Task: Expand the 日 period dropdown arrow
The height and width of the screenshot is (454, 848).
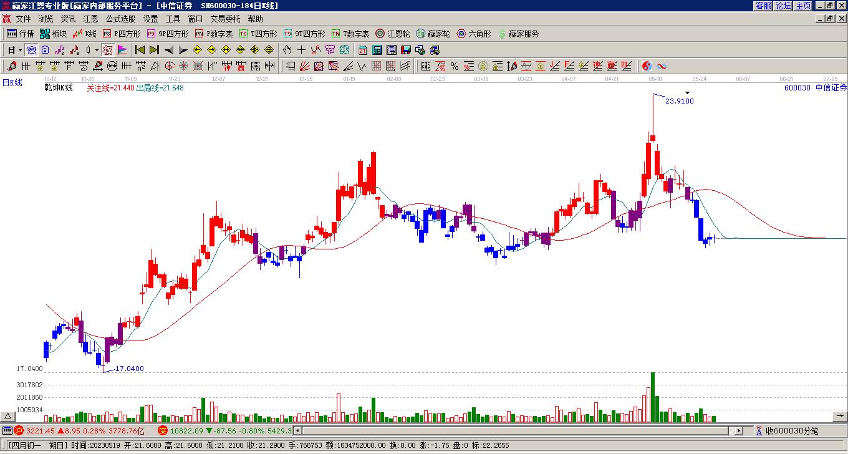Action: pyautogui.click(x=20, y=50)
